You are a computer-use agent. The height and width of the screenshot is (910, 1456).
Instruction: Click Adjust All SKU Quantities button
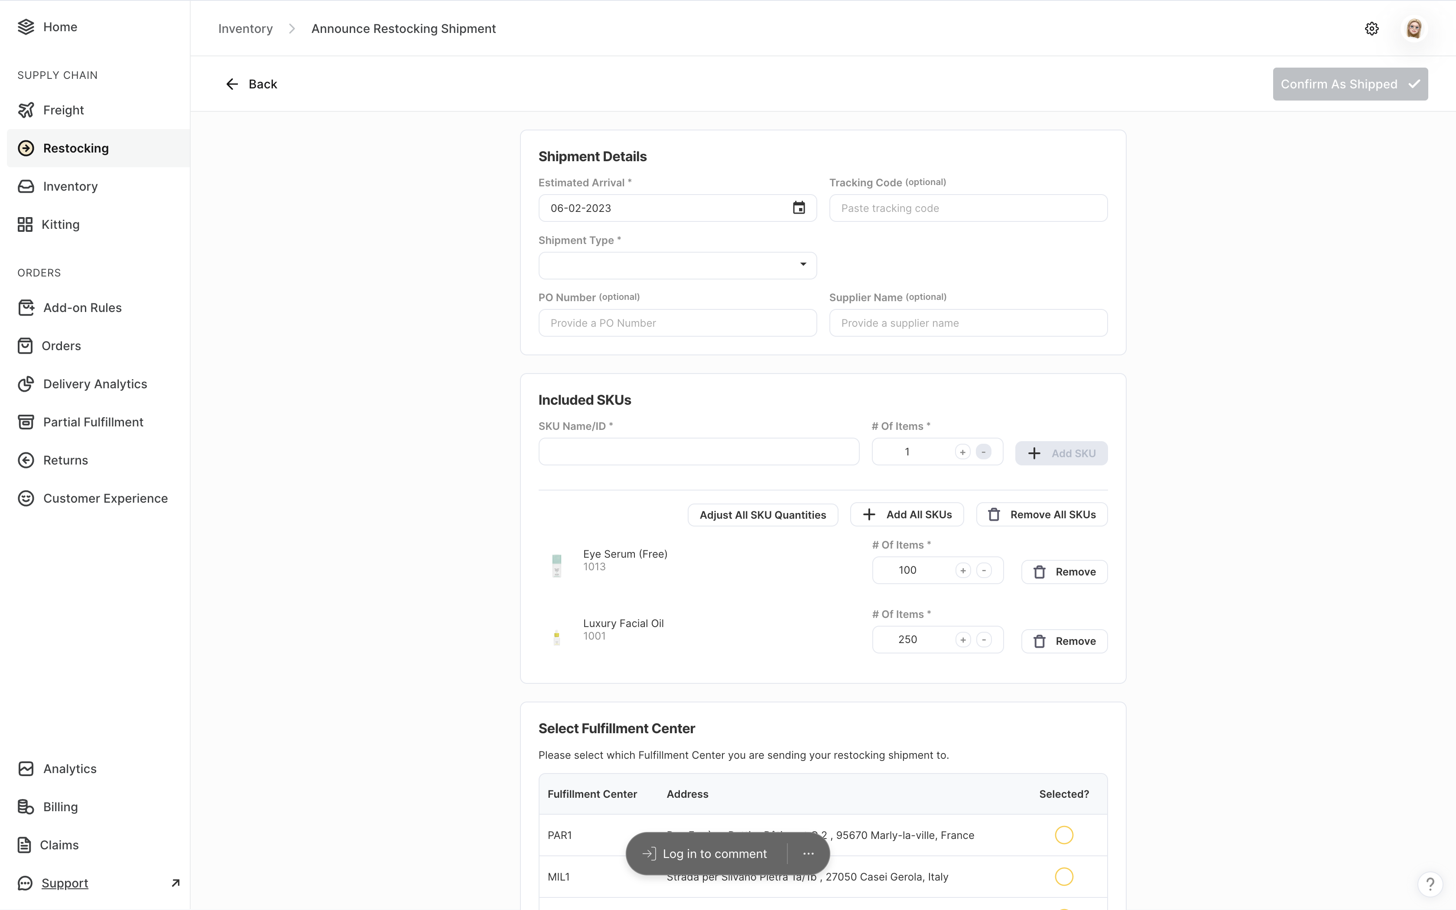762,515
